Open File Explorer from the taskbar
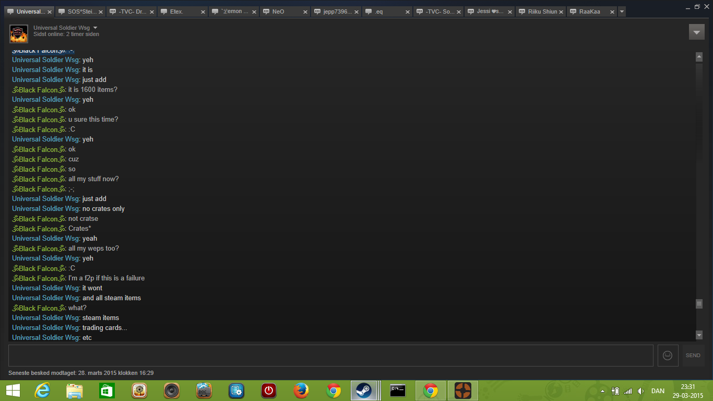713x401 pixels. 75,391
